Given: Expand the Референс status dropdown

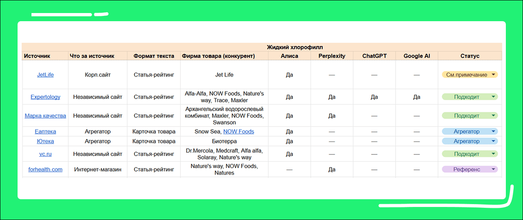Looking at the screenshot, I should 469,169.
